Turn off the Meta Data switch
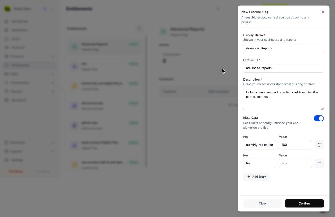The image size is (335, 217). pyautogui.click(x=318, y=118)
